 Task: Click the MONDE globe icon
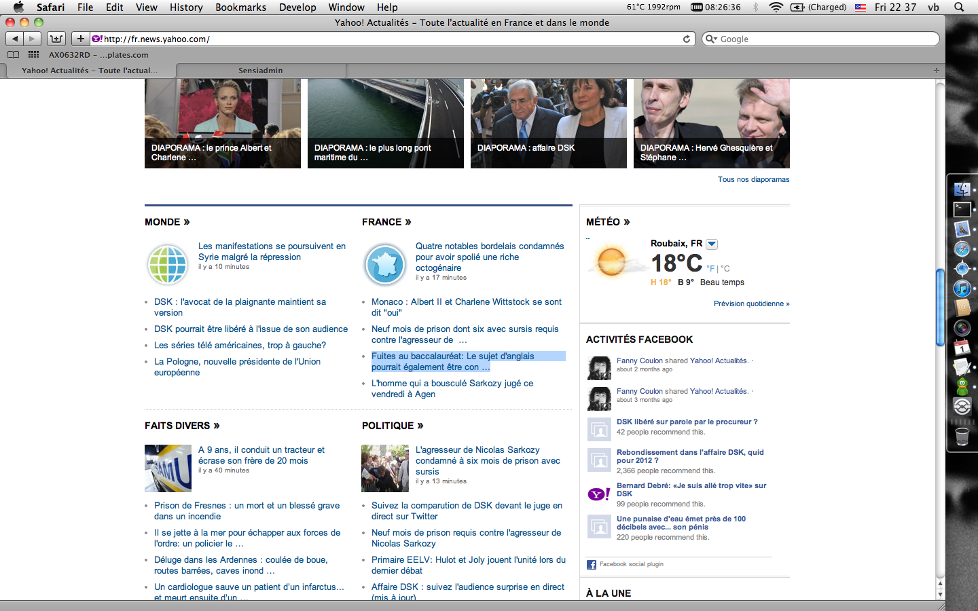point(168,264)
